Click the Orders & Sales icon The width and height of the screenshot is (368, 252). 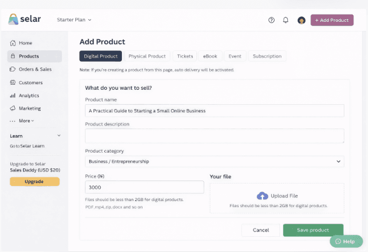(13, 69)
